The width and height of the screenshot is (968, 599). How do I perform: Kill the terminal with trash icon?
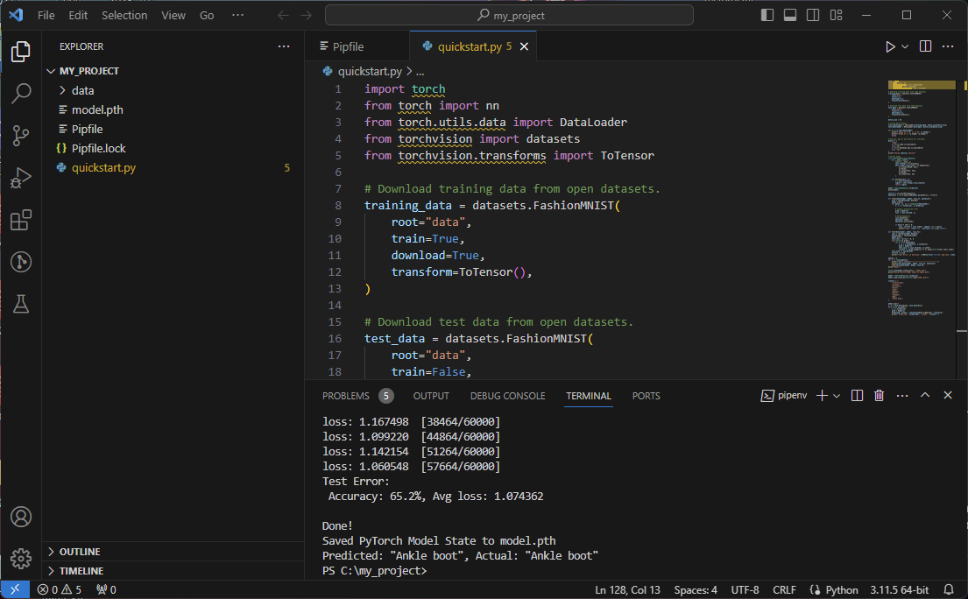[x=880, y=396]
